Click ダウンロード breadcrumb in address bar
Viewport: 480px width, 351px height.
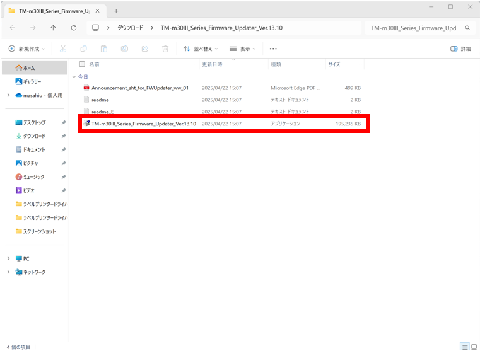131,28
